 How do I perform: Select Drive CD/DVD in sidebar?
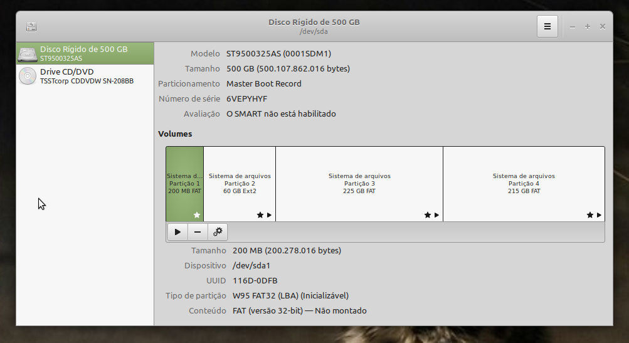tap(85, 76)
